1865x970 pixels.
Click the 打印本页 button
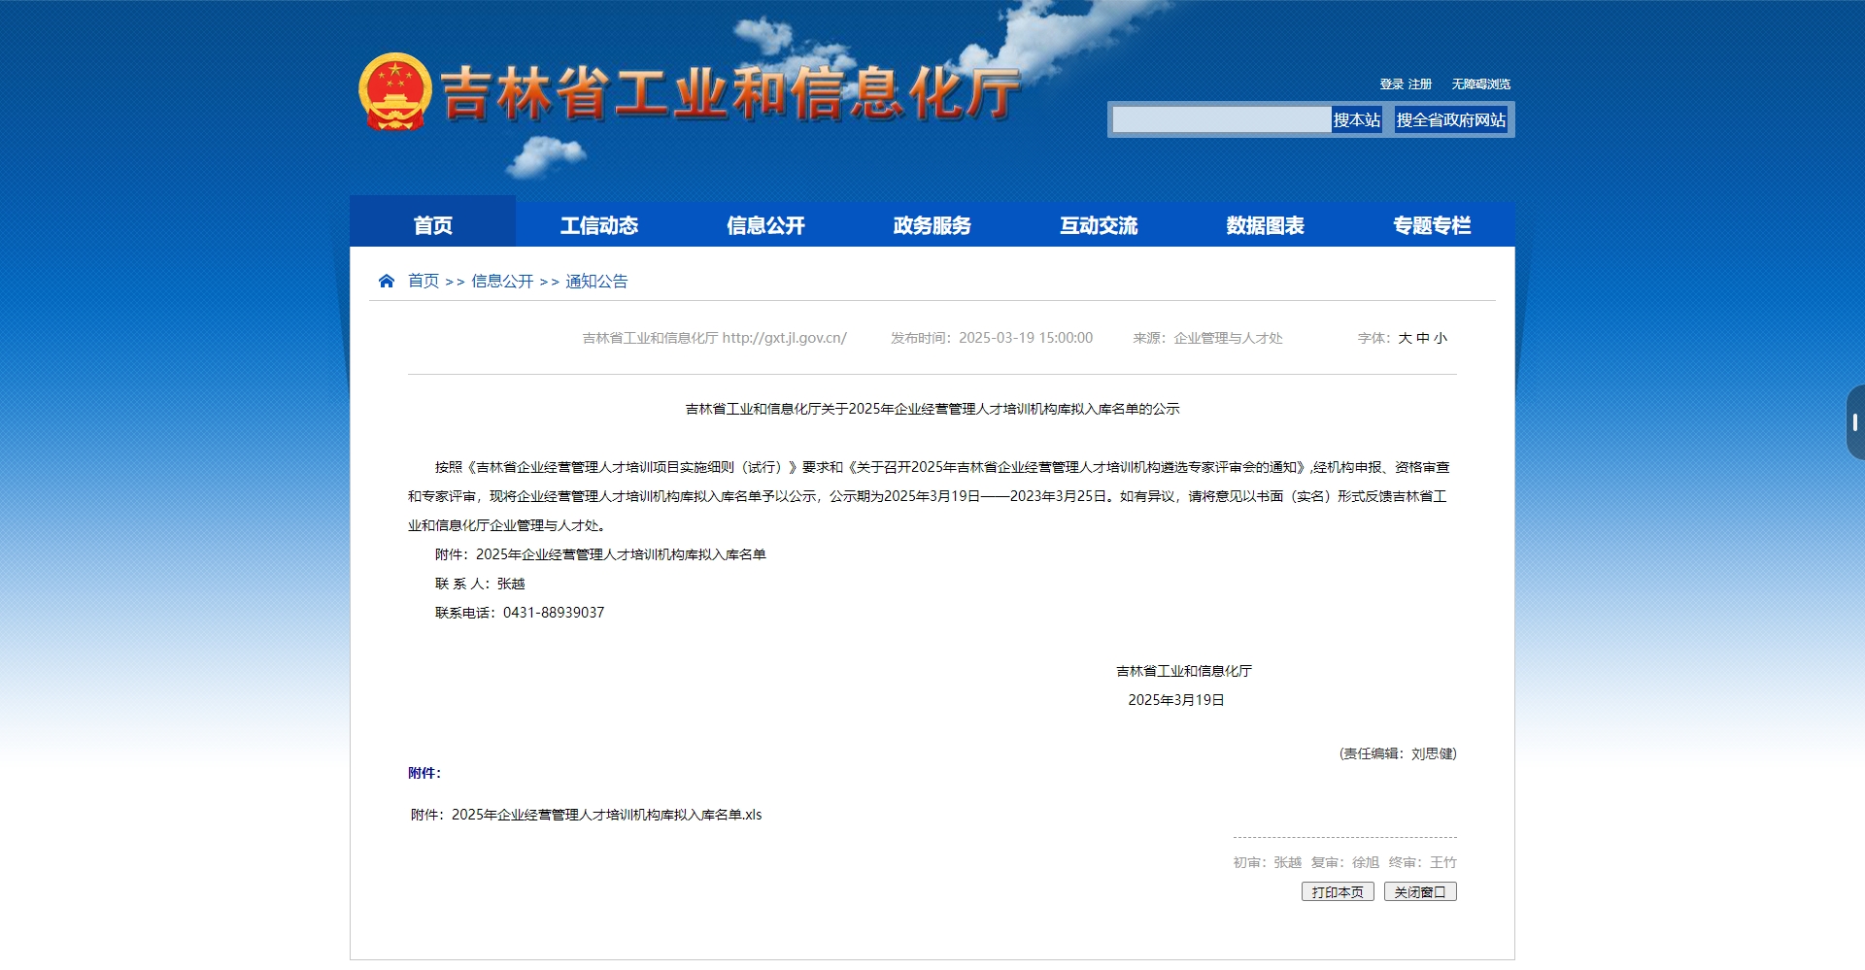tap(1338, 892)
